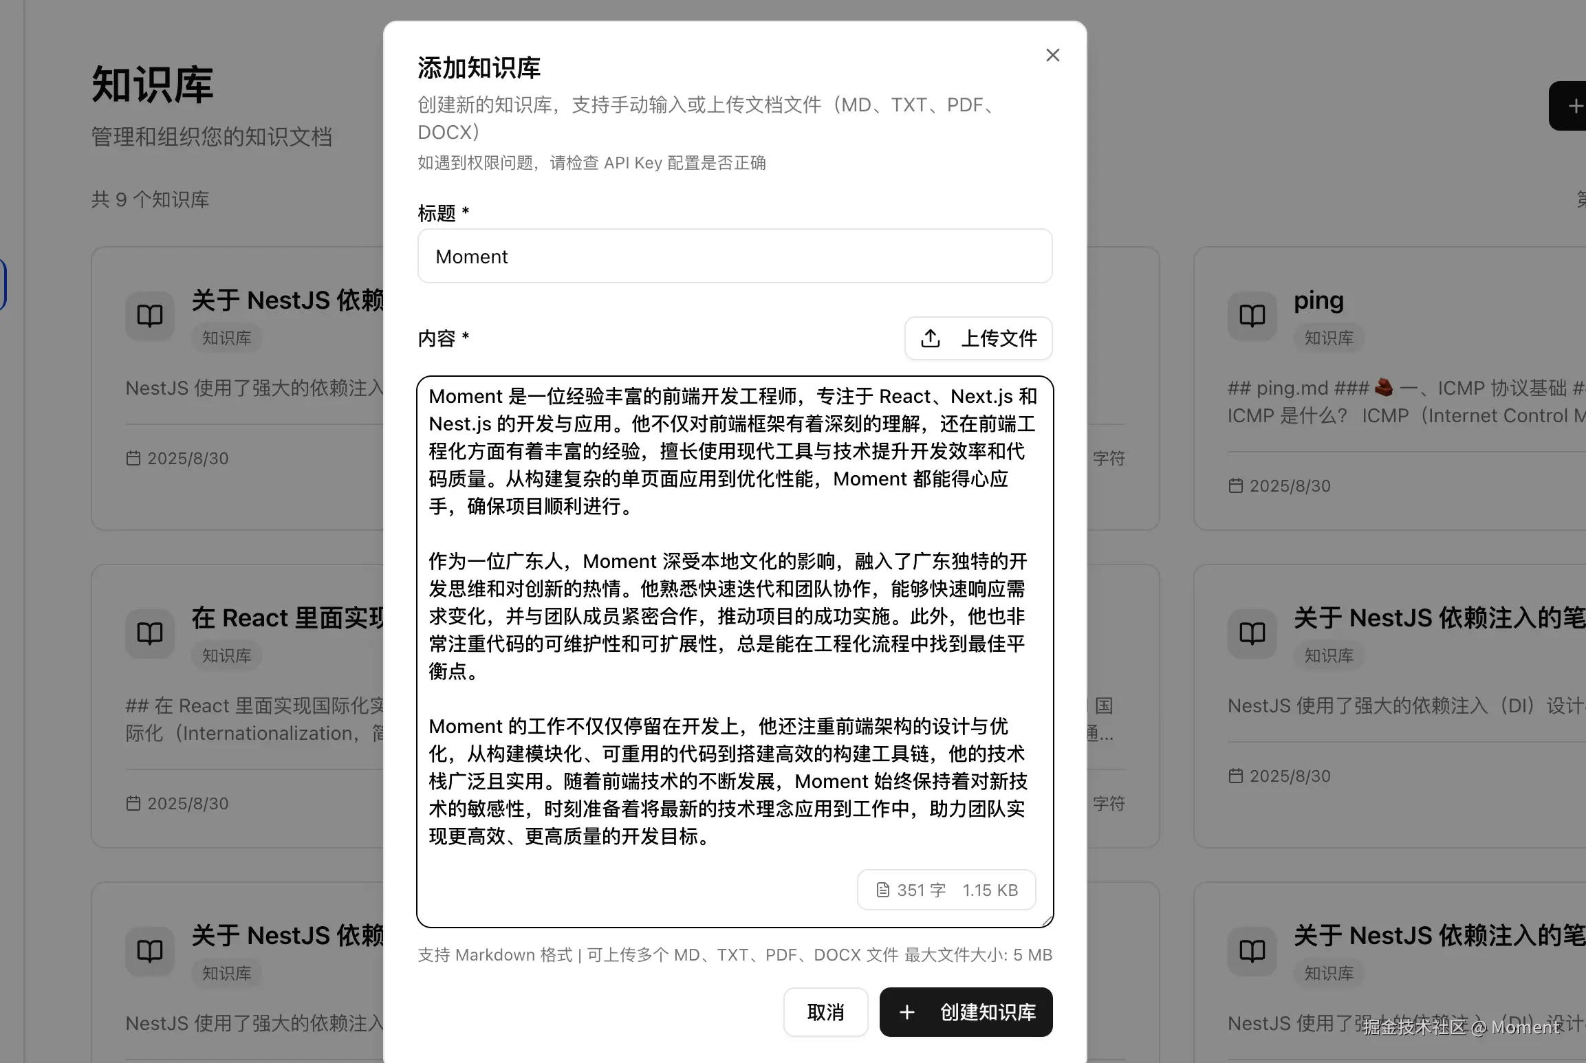The width and height of the screenshot is (1586, 1063).
Task: Click book icon on middle-right NestJS card
Action: point(1252,633)
